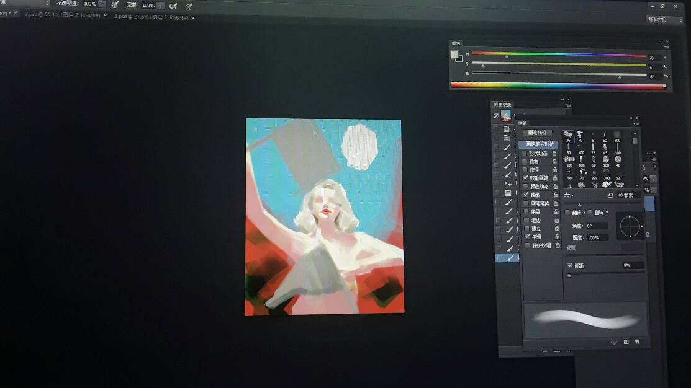Toggle pressure for opacity icon
This screenshot has width=691, height=388.
click(115, 5)
